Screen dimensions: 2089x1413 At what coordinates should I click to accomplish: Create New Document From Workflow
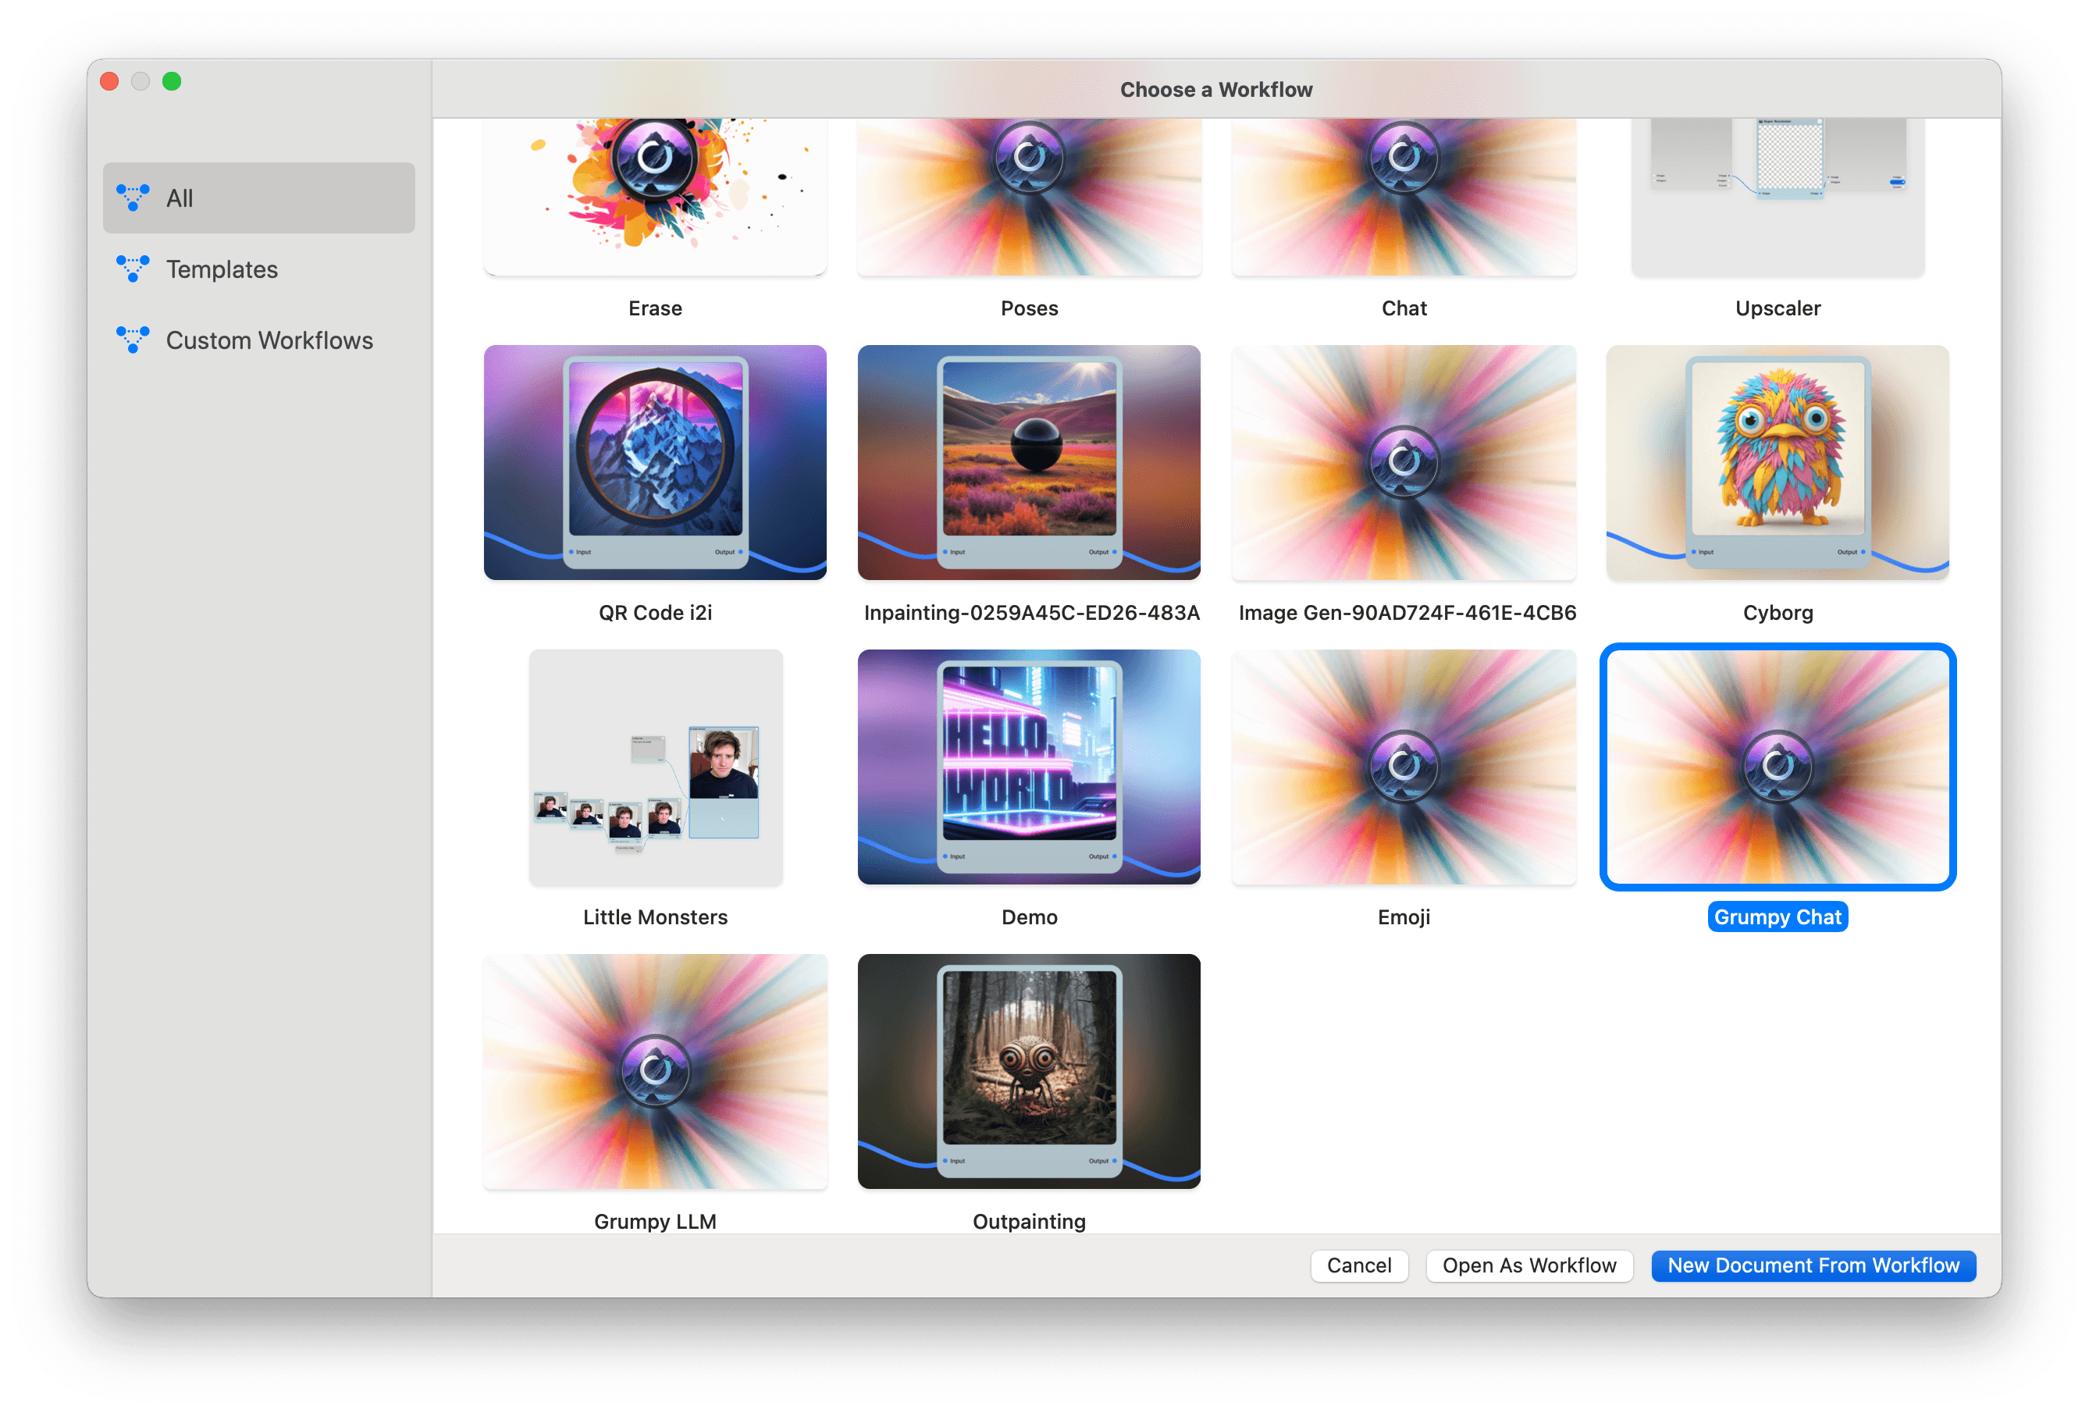1812,1265
